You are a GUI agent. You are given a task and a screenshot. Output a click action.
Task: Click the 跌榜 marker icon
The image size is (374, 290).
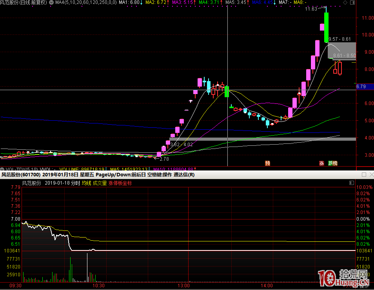pos(333,163)
